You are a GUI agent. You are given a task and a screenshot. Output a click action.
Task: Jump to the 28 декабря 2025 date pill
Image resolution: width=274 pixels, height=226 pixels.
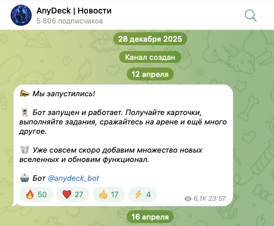coord(150,39)
